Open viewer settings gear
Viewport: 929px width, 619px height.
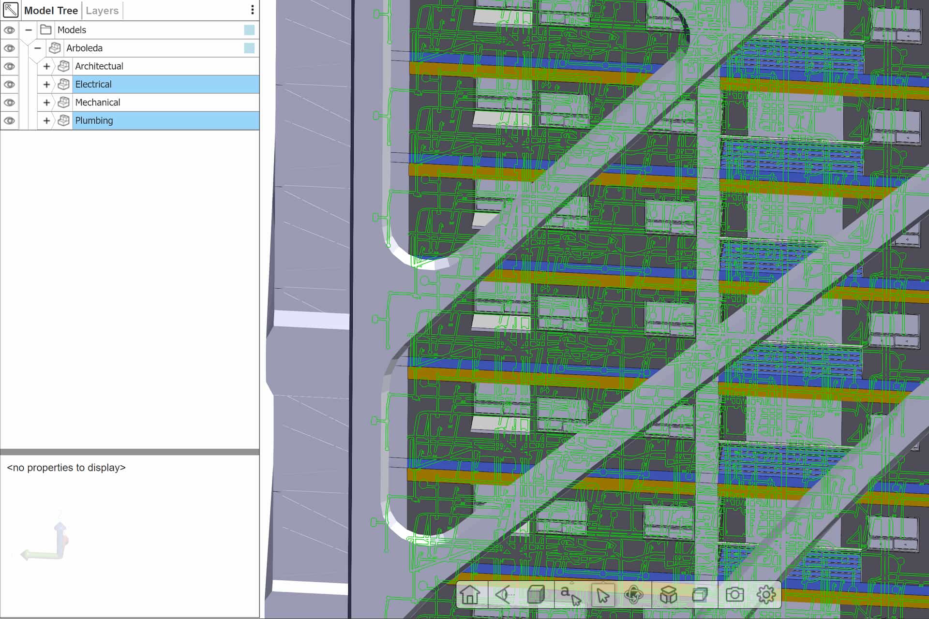[x=766, y=594]
